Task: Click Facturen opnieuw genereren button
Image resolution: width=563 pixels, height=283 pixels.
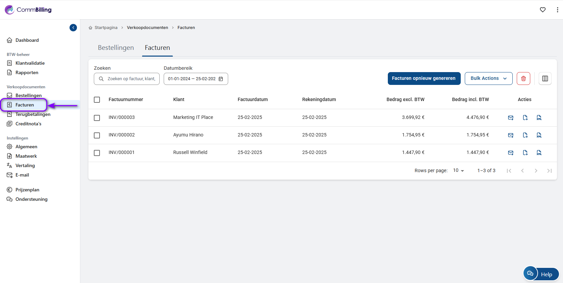Action: pos(424,78)
